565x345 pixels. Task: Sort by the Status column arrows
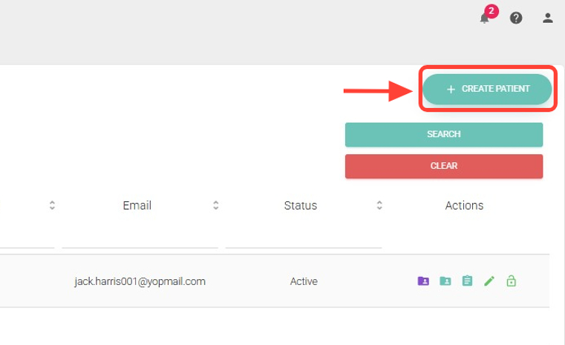pyautogui.click(x=379, y=205)
